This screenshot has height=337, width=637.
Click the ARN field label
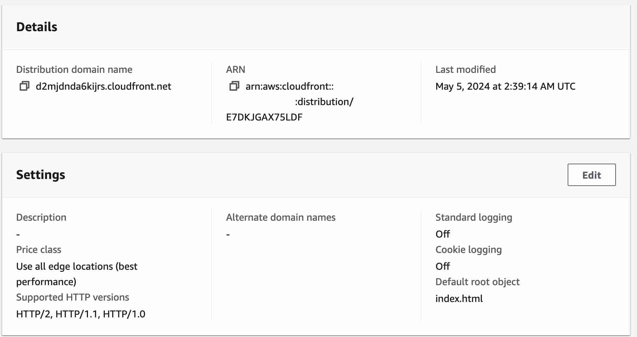click(x=235, y=69)
